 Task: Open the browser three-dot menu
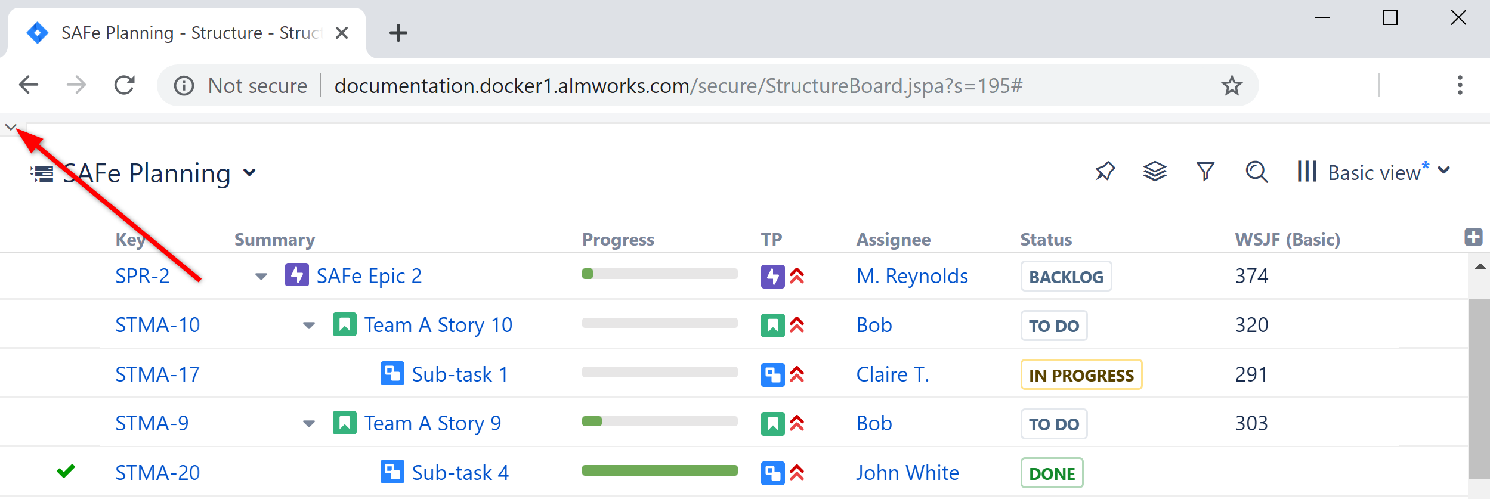point(1460,86)
